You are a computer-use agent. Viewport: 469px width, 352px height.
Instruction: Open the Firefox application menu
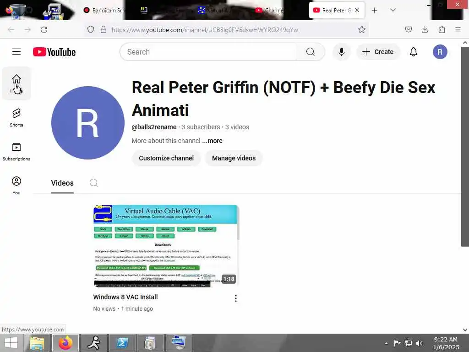pos(458,29)
